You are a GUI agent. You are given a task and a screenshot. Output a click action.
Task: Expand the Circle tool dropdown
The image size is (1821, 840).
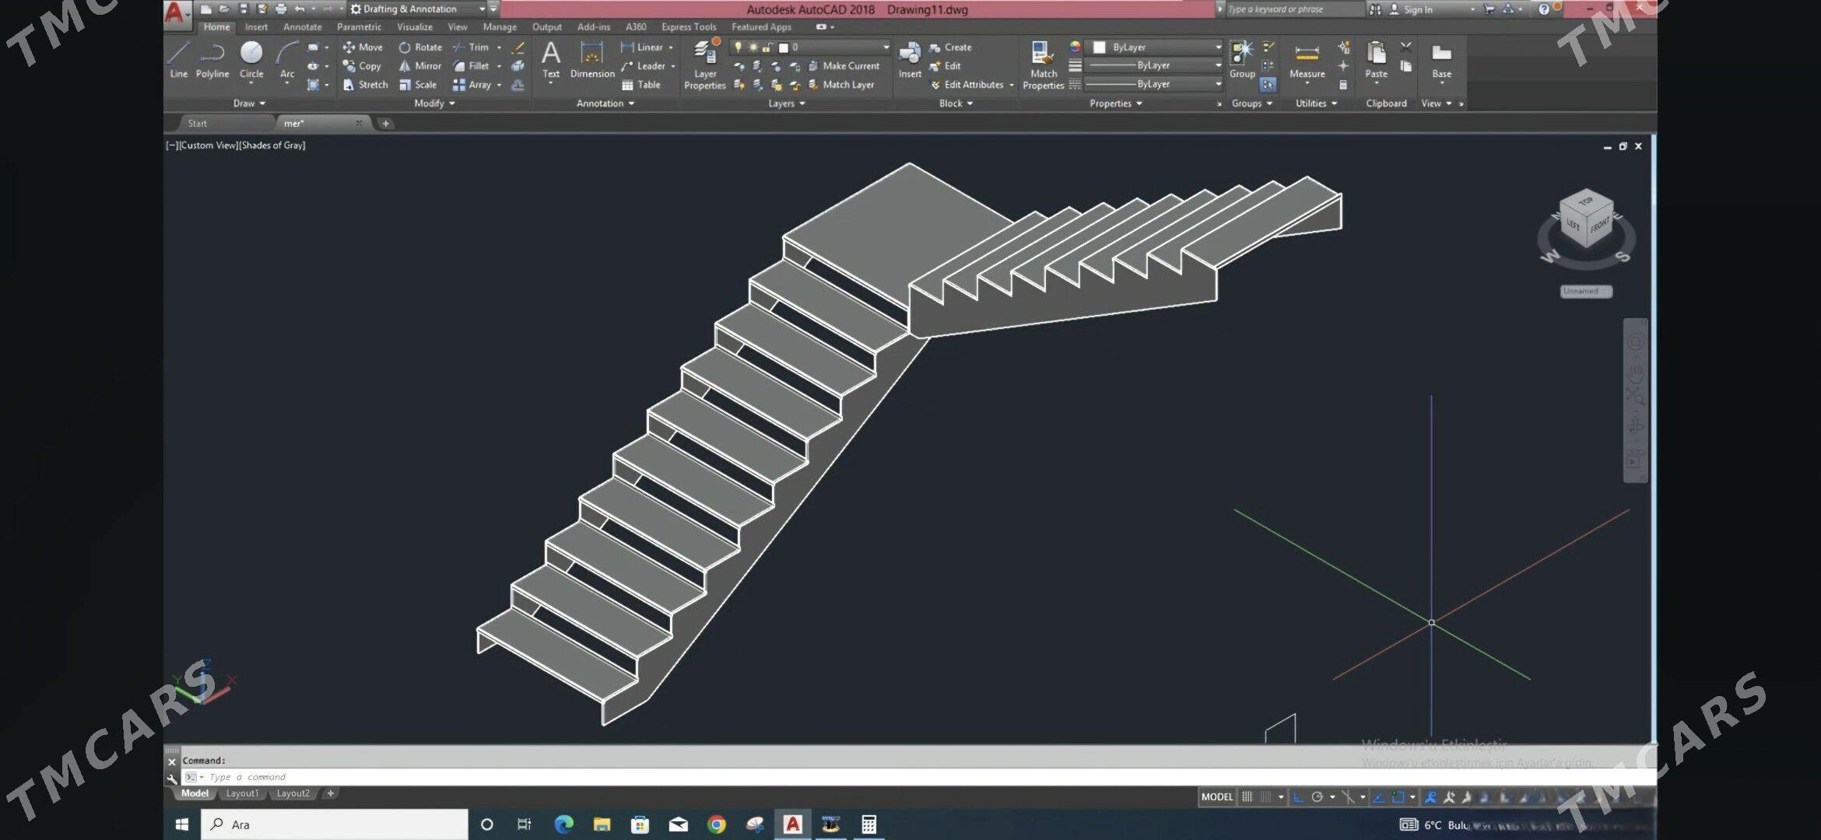click(251, 82)
